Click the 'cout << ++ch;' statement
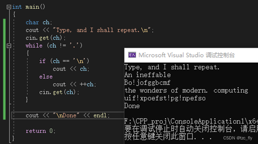The height and width of the screenshot is (144, 258). coord(74,84)
